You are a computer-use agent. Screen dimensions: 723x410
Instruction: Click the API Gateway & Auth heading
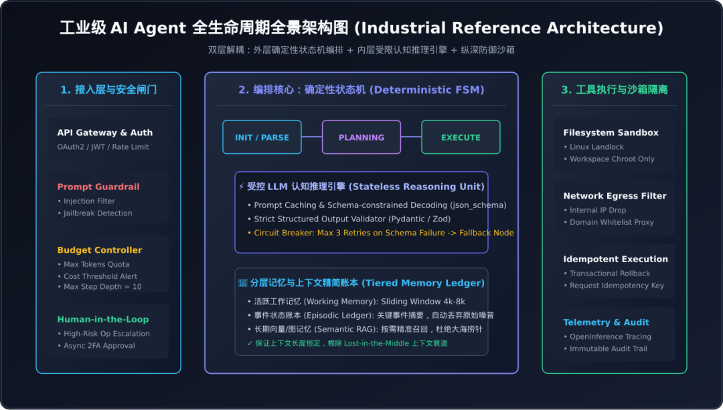[x=104, y=132]
